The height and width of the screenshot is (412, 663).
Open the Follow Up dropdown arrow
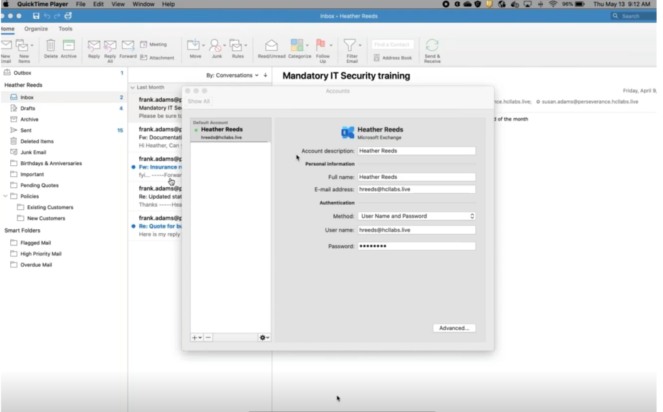[331, 45]
